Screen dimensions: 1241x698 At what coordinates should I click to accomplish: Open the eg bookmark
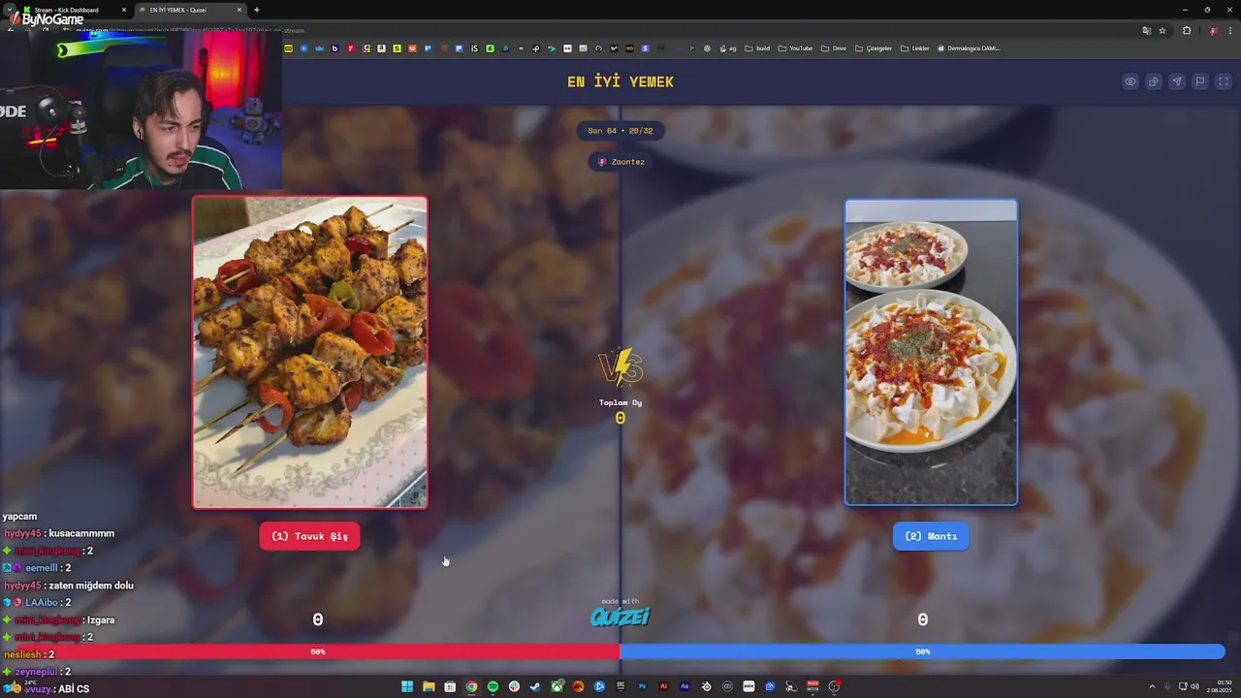click(727, 48)
